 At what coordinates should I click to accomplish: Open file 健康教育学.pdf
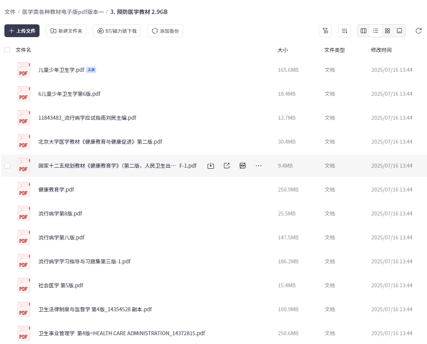pyautogui.click(x=56, y=190)
